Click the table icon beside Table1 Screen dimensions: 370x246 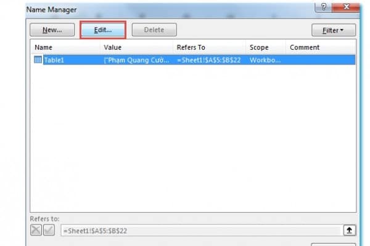point(38,60)
